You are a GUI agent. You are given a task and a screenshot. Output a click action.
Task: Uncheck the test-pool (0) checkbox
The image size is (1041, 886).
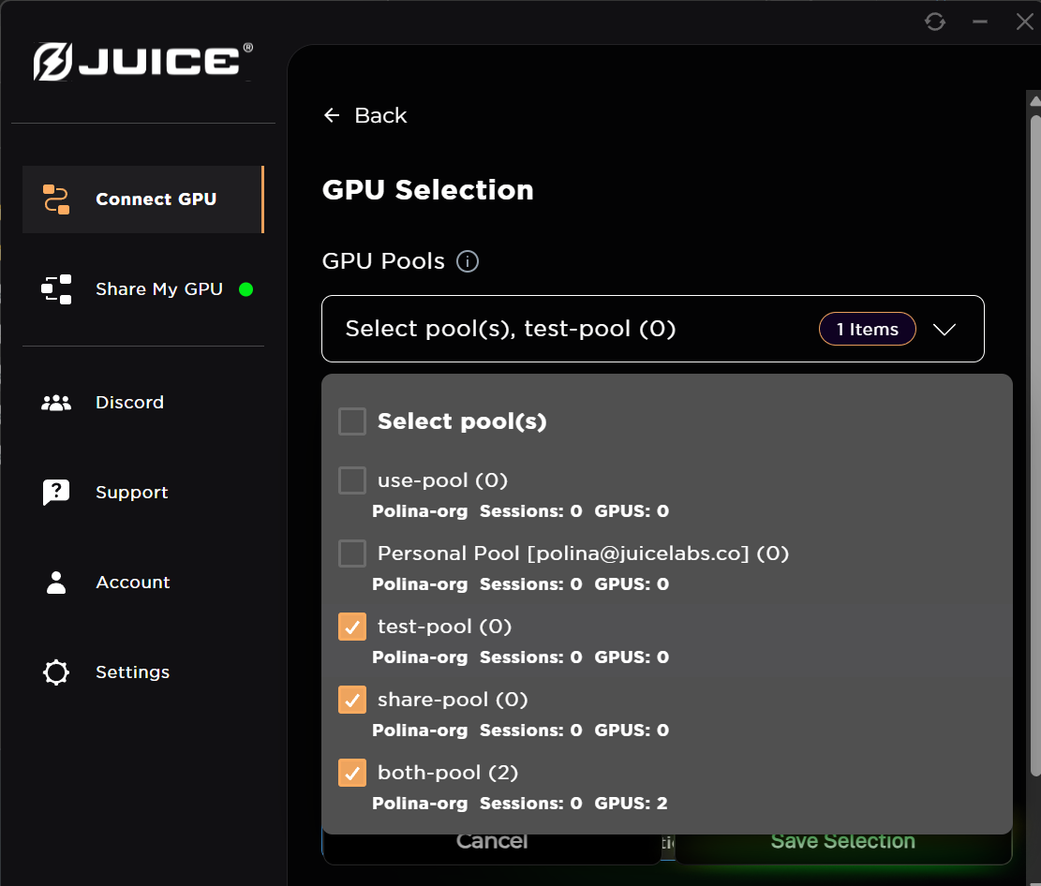pos(352,627)
